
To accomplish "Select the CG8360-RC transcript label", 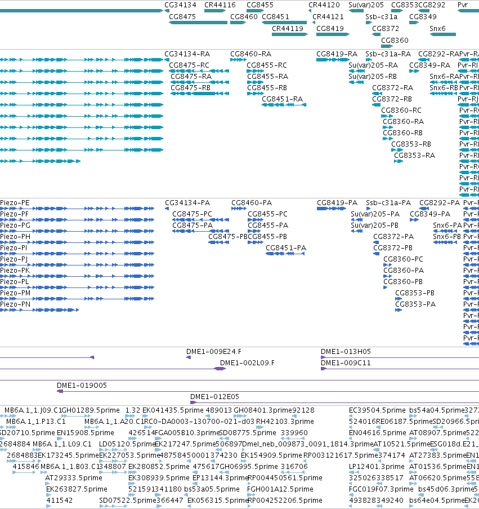I will pos(401,110).
